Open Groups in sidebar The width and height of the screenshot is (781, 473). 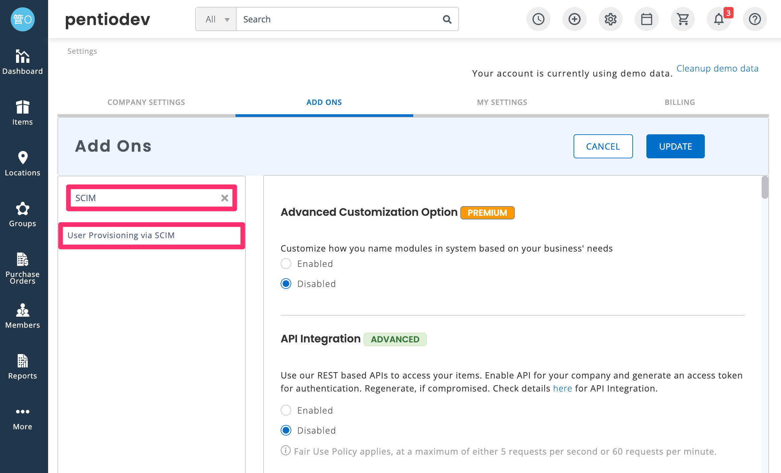click(x=23, y=214)
